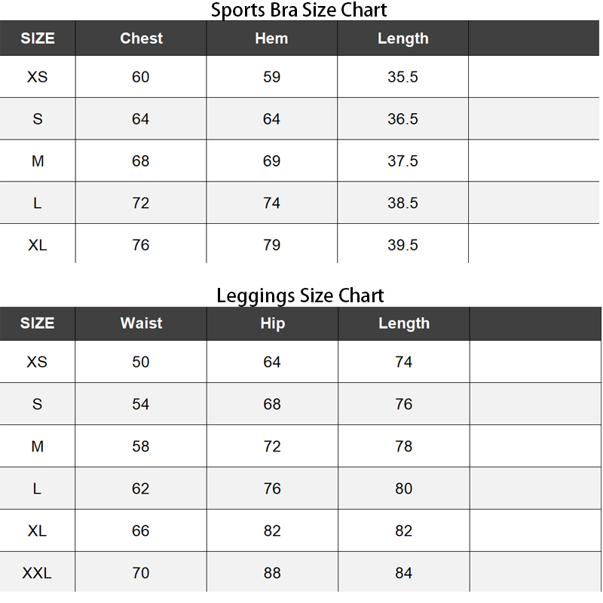Click the leggings XL waist value 66
The image size is (603, 603).
click(x=141, y=531)
